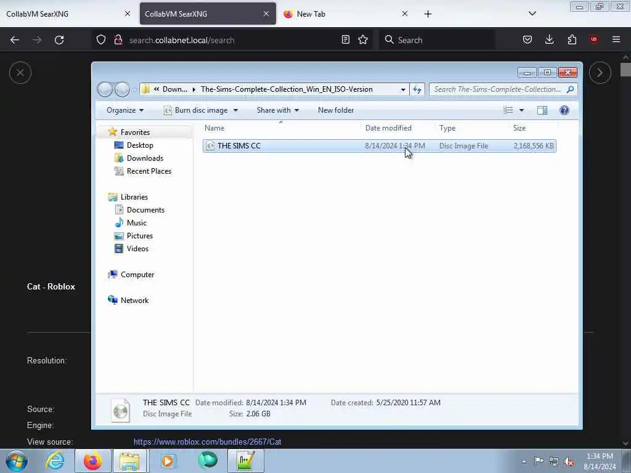Open uBlock Origin extension icon
This screenshot has width=631, height=473.
594,39
